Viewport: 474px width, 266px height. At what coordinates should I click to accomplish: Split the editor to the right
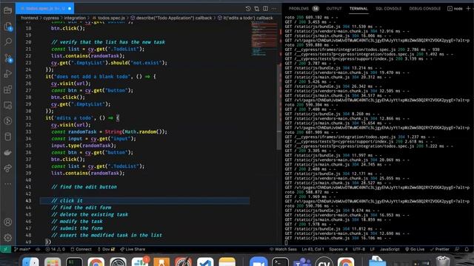[265, 8]
